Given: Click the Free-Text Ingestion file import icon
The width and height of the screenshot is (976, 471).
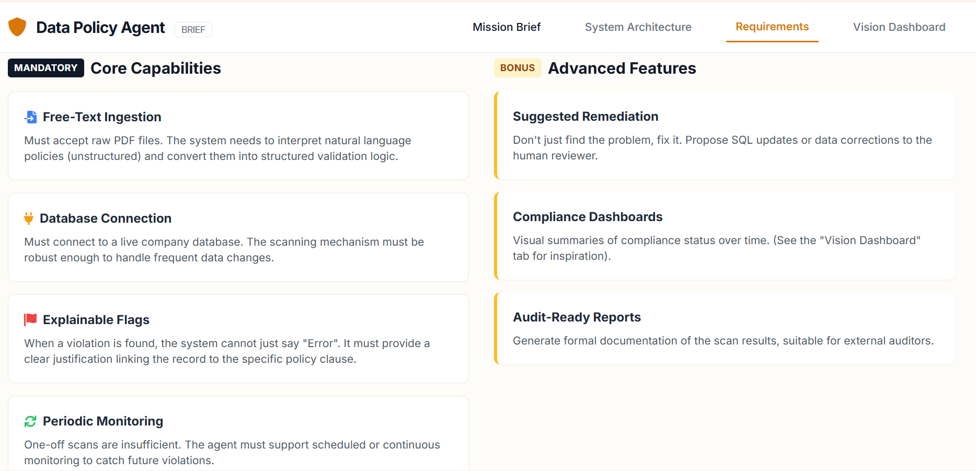Looking at the screenshot, I should pyautogui.click(x=31, y=117).
